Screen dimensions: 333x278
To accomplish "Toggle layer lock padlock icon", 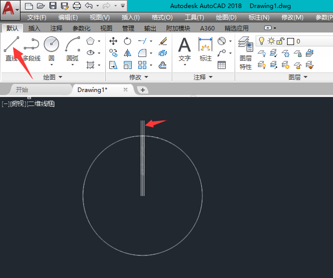I will point(281,41).
